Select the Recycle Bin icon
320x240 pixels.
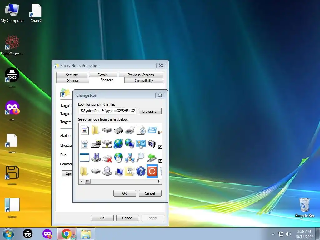304,207
